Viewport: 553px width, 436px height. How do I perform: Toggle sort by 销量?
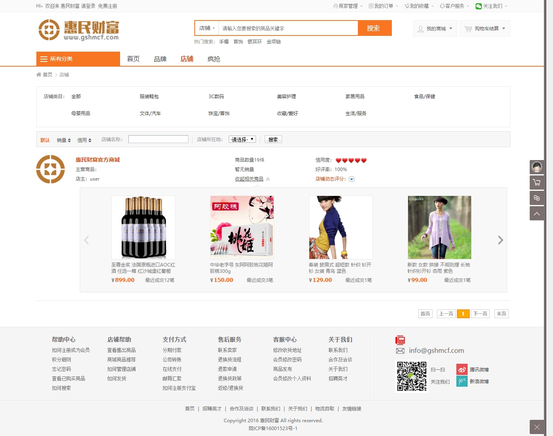(x=64, y=140)
